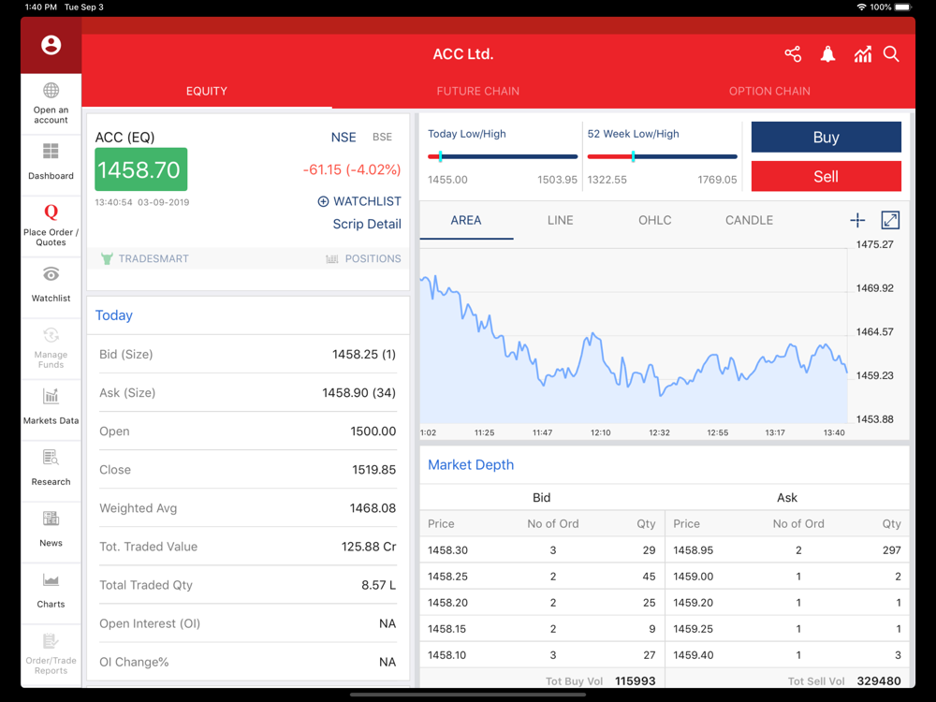Select the Equity tab
Image resolution: width=936 pixels, height=702 pixels.
click(x=207, y=92)
